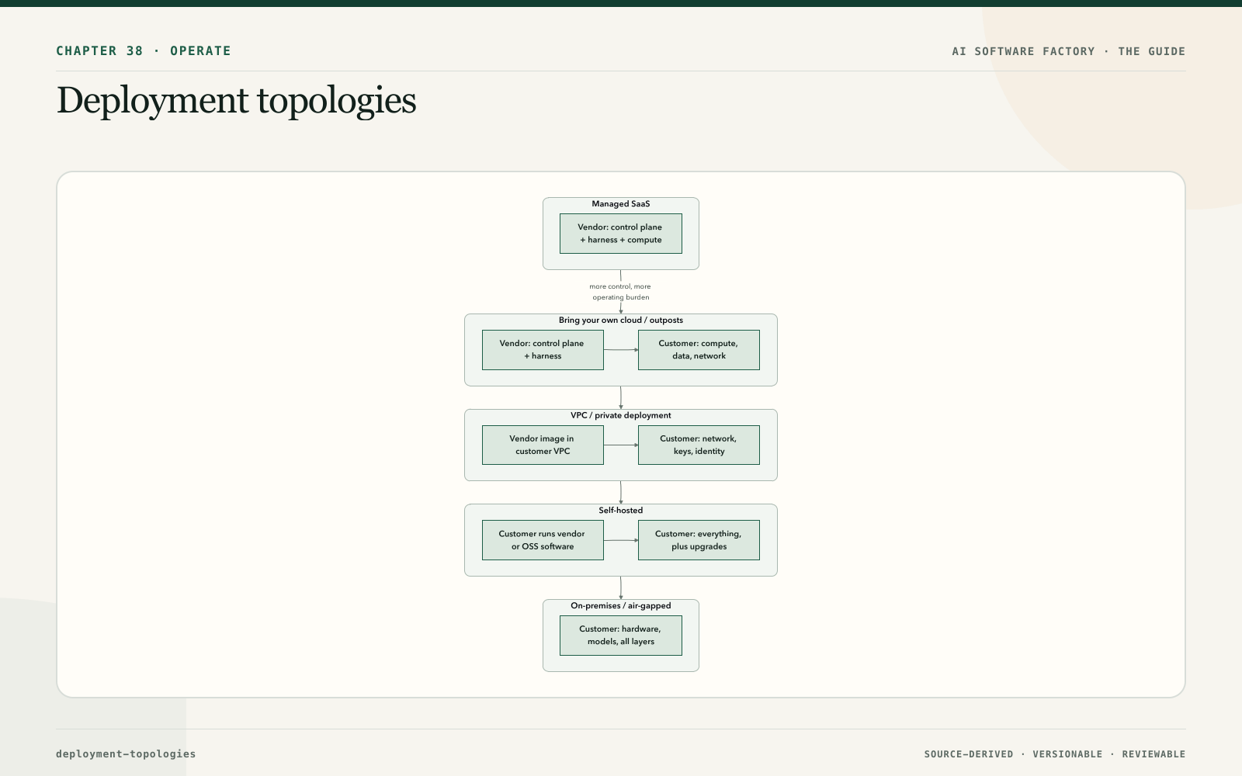Click the 'Customer runs vendor or OSS software' node
1242x776 pixels.
click(x=543, y=540)
